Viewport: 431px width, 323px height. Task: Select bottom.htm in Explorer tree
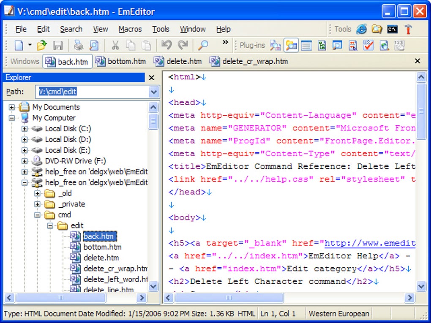[x=103, y=247]
